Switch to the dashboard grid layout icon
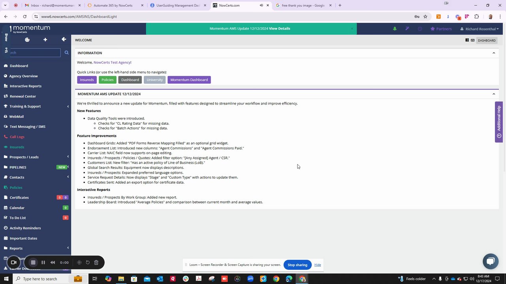Viewport: 506px width, 284px height. click(x=467, y=40)
